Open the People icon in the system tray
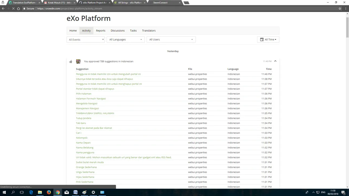349x196 pixels. point(307,192)
